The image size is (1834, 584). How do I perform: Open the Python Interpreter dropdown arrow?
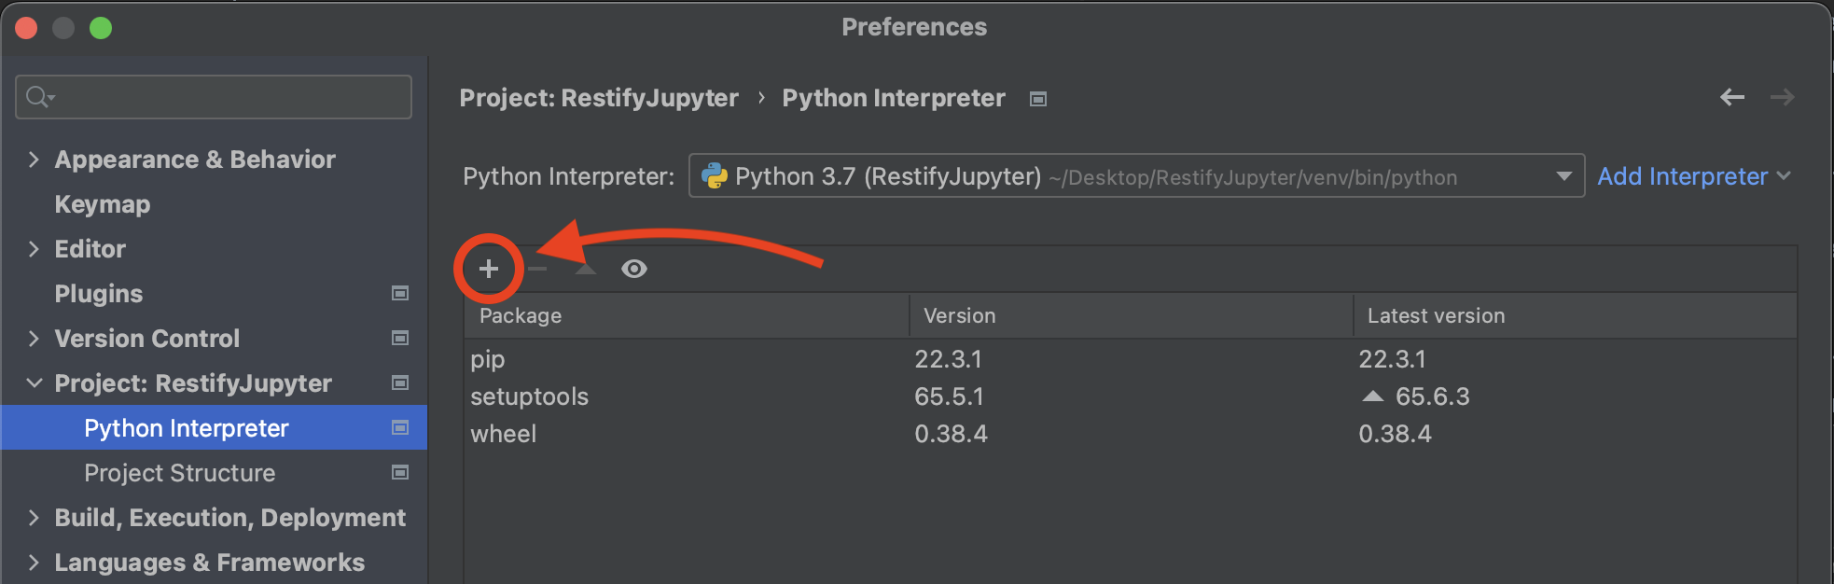(x=1564, y=176)
